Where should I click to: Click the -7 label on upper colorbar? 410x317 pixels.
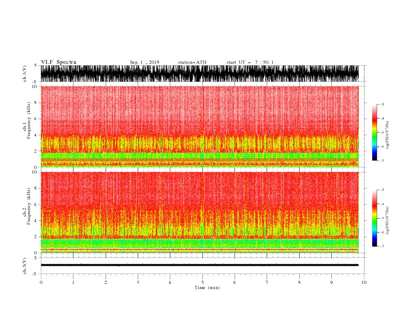coord(382,161)
